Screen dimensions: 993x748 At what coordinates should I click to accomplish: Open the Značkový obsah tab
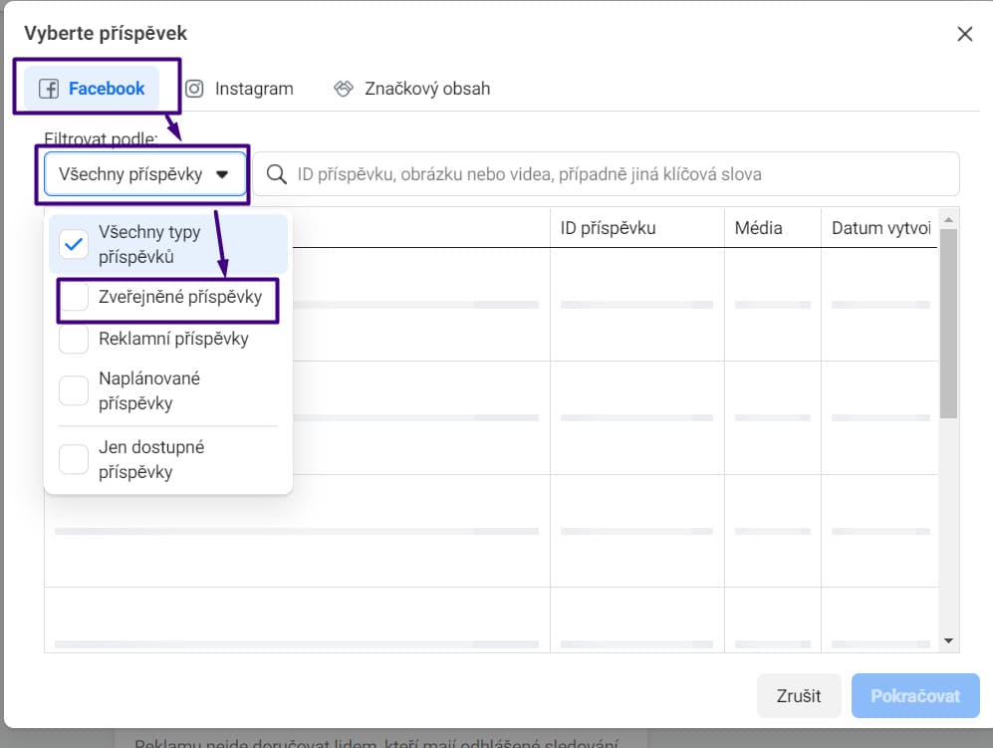pos(411,89)
